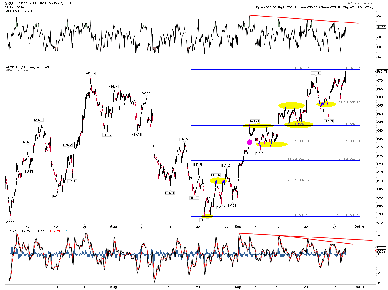Screen dimensions: 388x290
Task: Click the "644.33" price label
Action: point(39,120)
